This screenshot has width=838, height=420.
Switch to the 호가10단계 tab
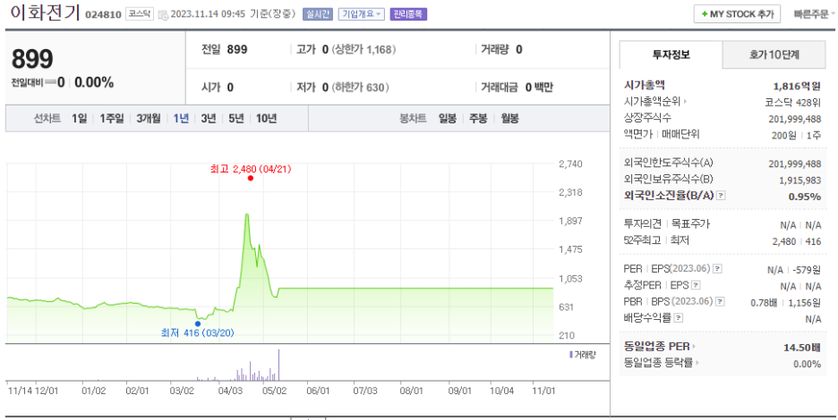pos(774,55)
